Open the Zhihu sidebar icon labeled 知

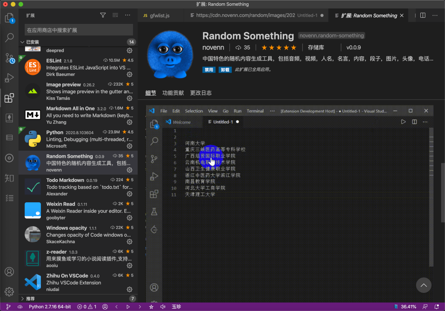pos(9,178)
